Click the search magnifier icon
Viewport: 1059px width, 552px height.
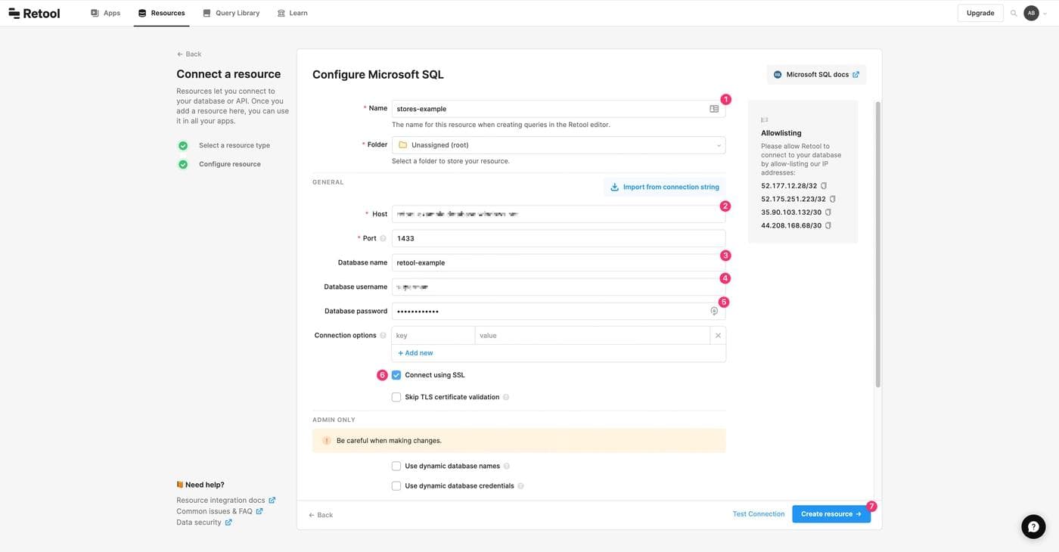coord(1014,13)
